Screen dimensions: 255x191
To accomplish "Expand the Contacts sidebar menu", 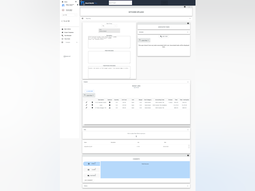I will point(77,42).
